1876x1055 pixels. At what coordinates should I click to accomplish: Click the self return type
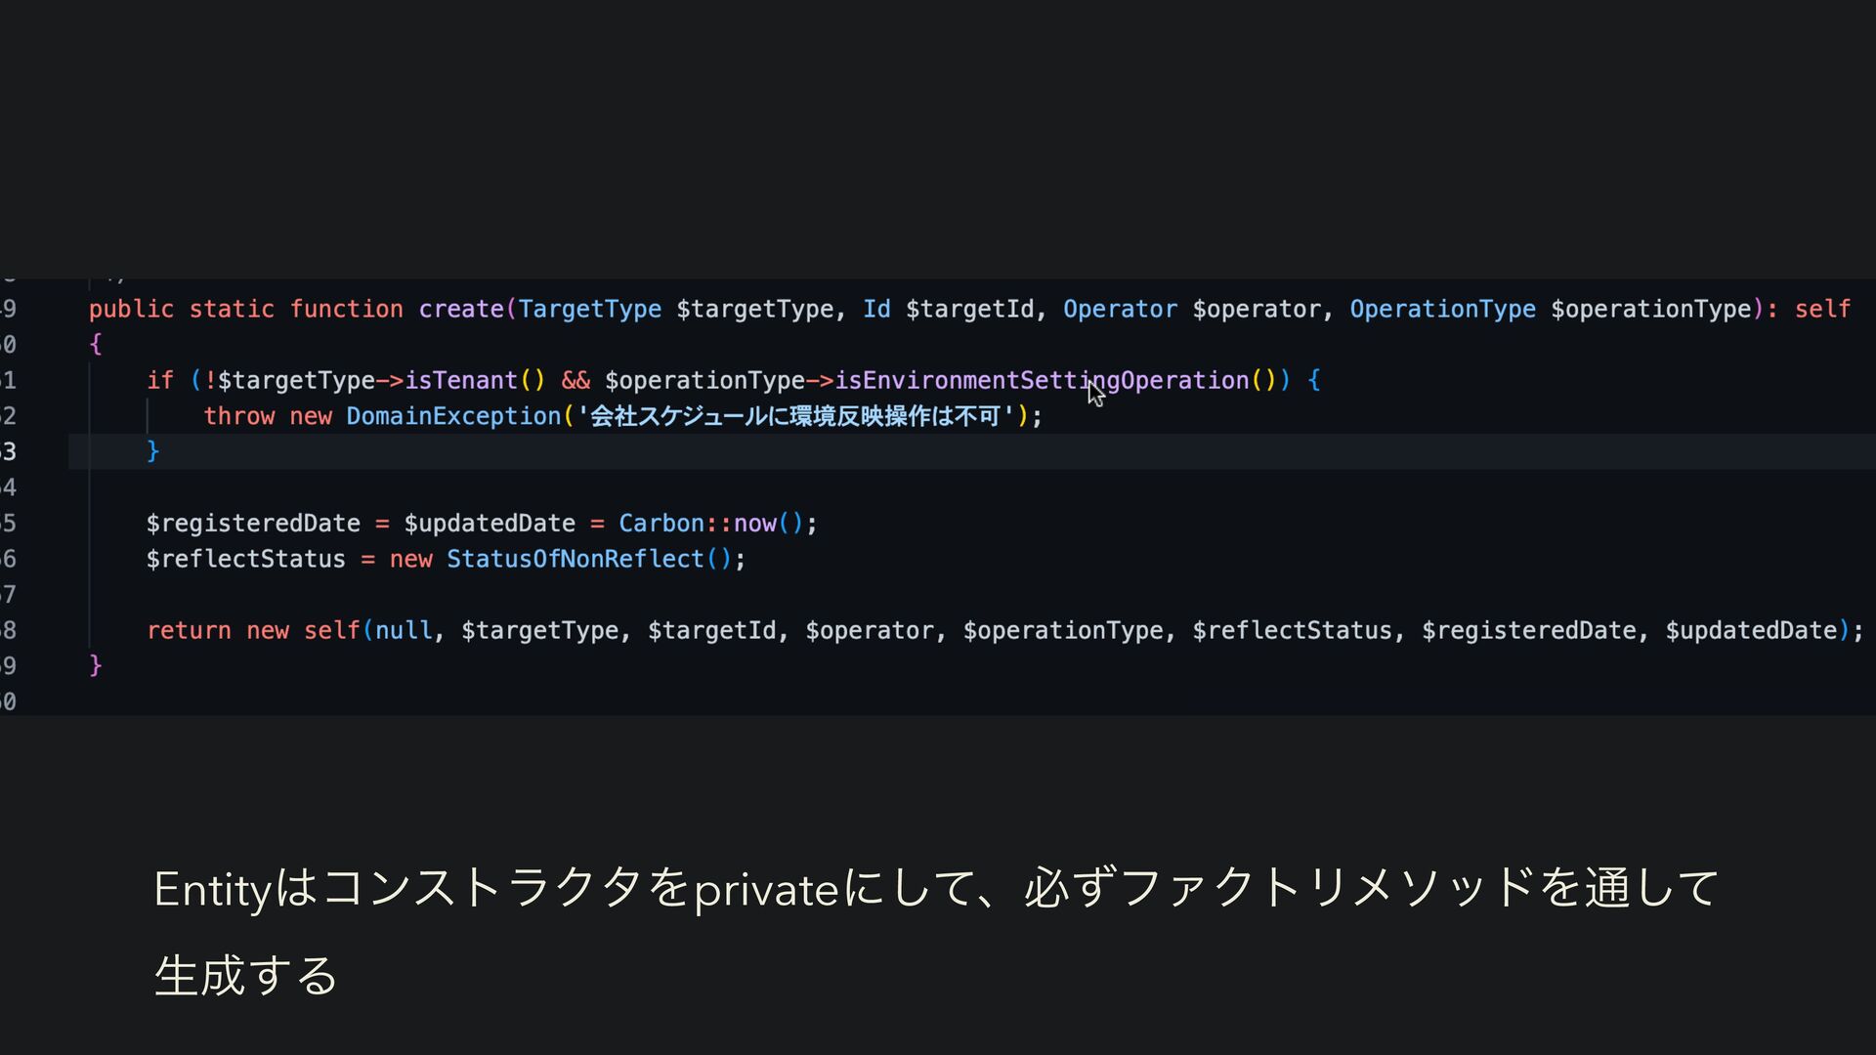[x=1822, y=309]
